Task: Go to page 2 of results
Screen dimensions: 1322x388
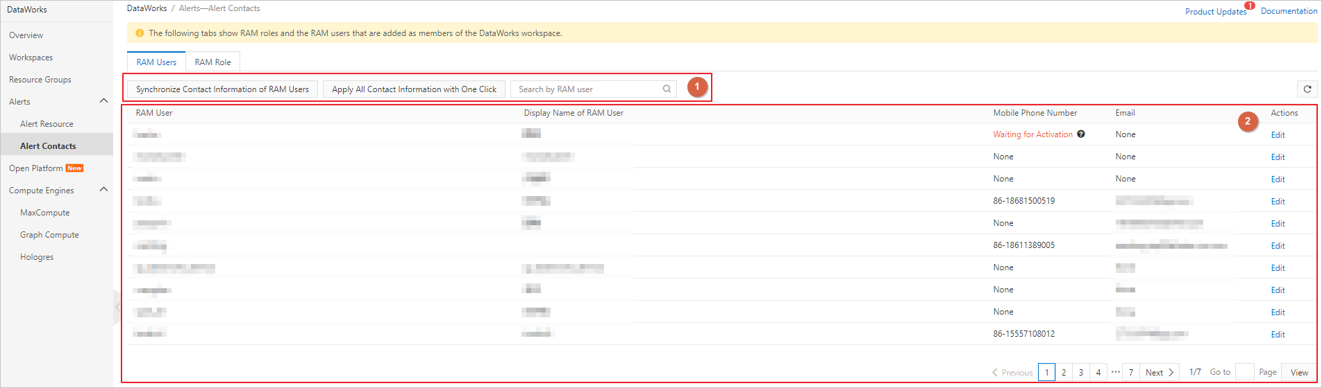Action: 1064,372
